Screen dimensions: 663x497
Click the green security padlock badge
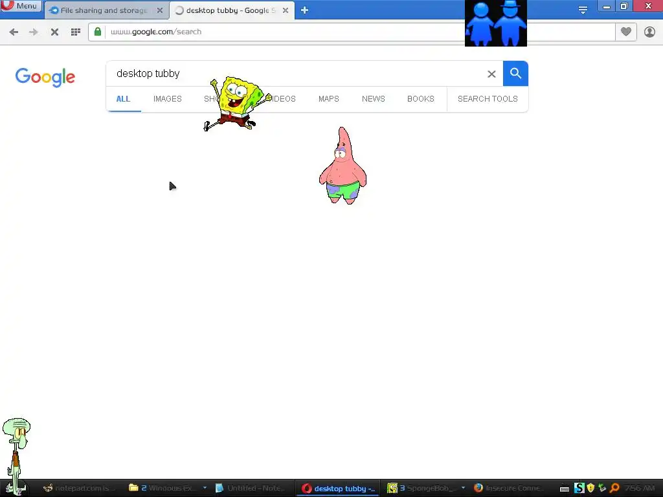click(x=98, y=32)
